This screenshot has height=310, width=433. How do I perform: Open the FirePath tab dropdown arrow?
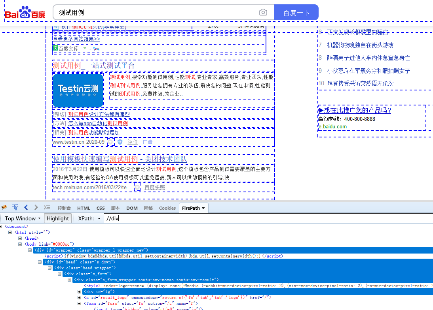coord(203,208)
